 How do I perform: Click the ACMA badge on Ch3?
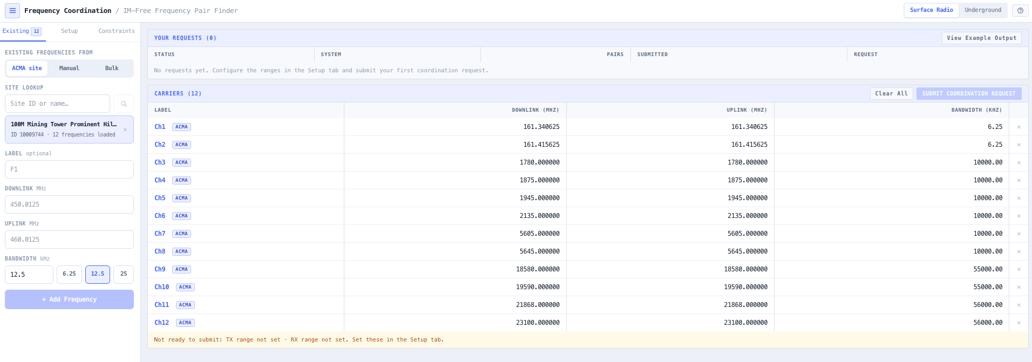click(181, 162)
